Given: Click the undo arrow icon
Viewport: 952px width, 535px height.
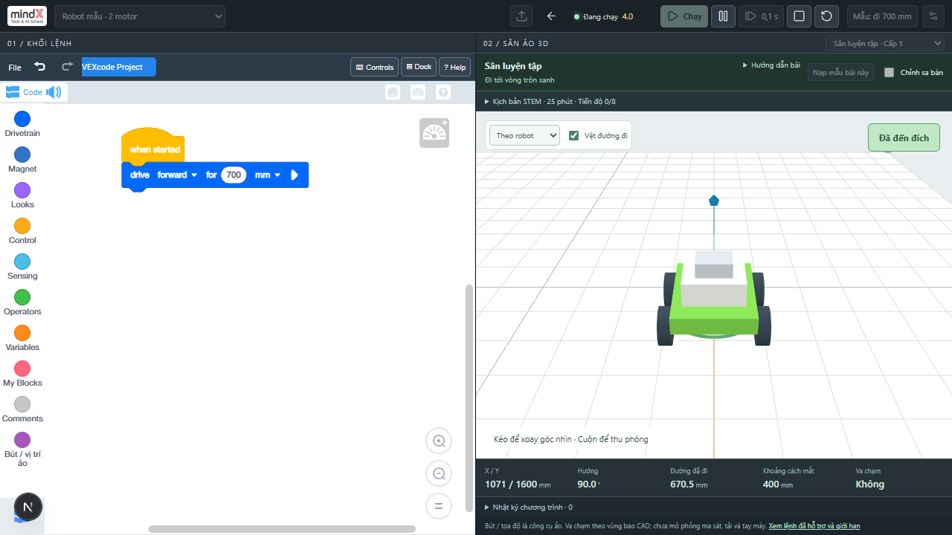Looking at the screenshot, I should point(40,67).
